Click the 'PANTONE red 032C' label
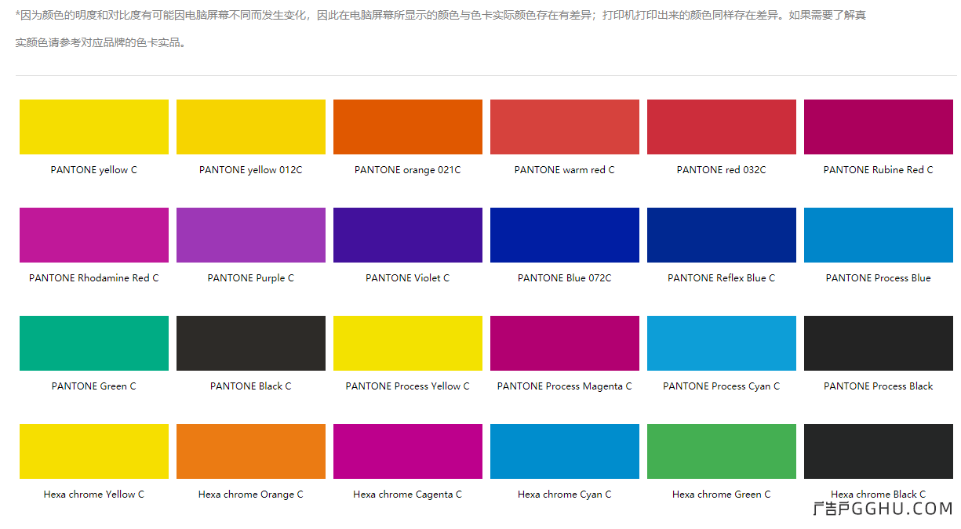This screenshot has width=961, height=529. click(722, 170)
